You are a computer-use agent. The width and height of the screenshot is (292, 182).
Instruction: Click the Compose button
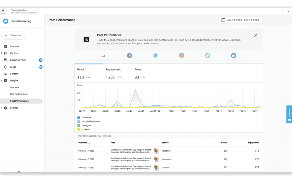[x=14, y=35]
